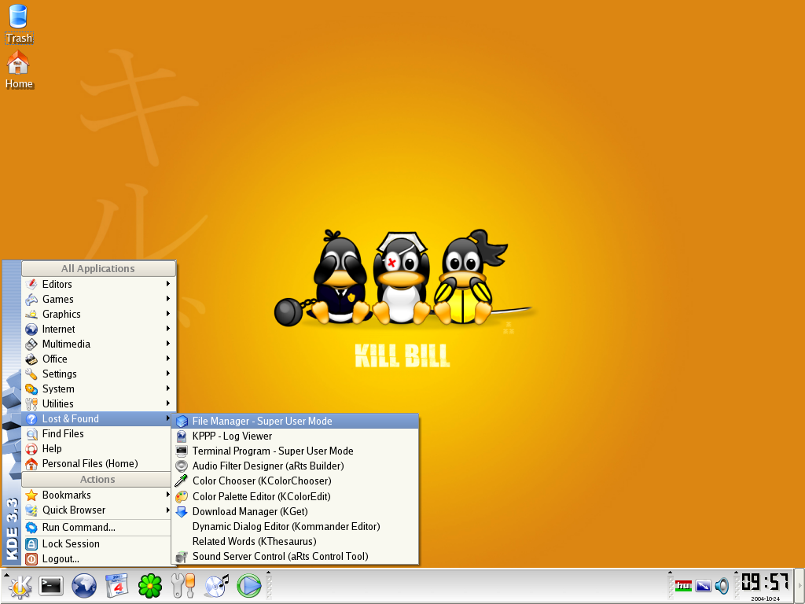Launch the green play media panel icon
The width and height of the screenshot is (805, 604).
coord(249,585)
